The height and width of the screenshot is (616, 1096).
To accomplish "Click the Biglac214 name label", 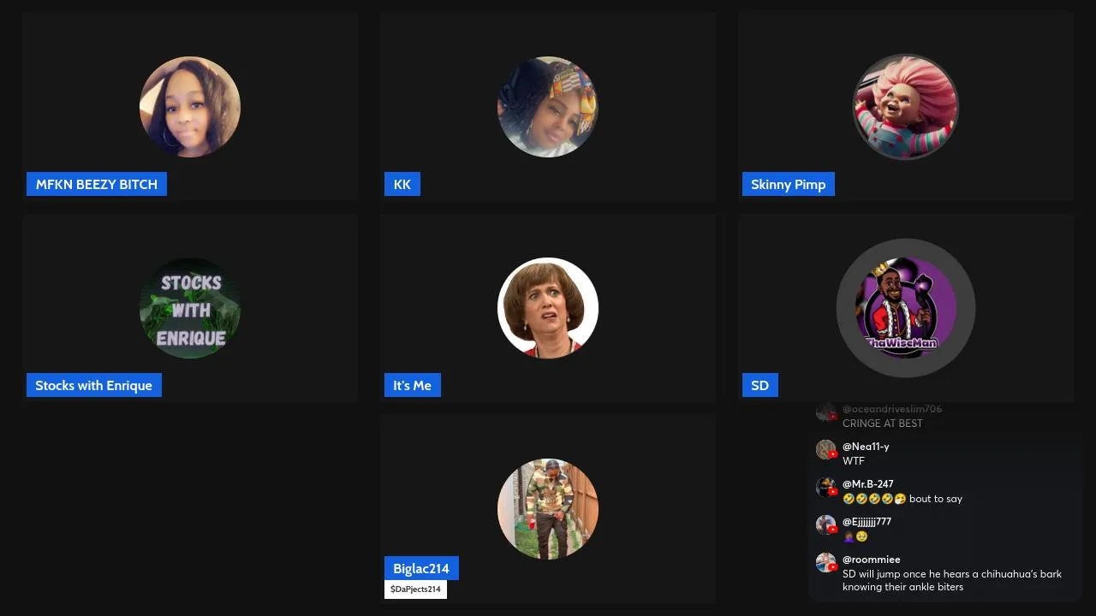I will 421,568.
